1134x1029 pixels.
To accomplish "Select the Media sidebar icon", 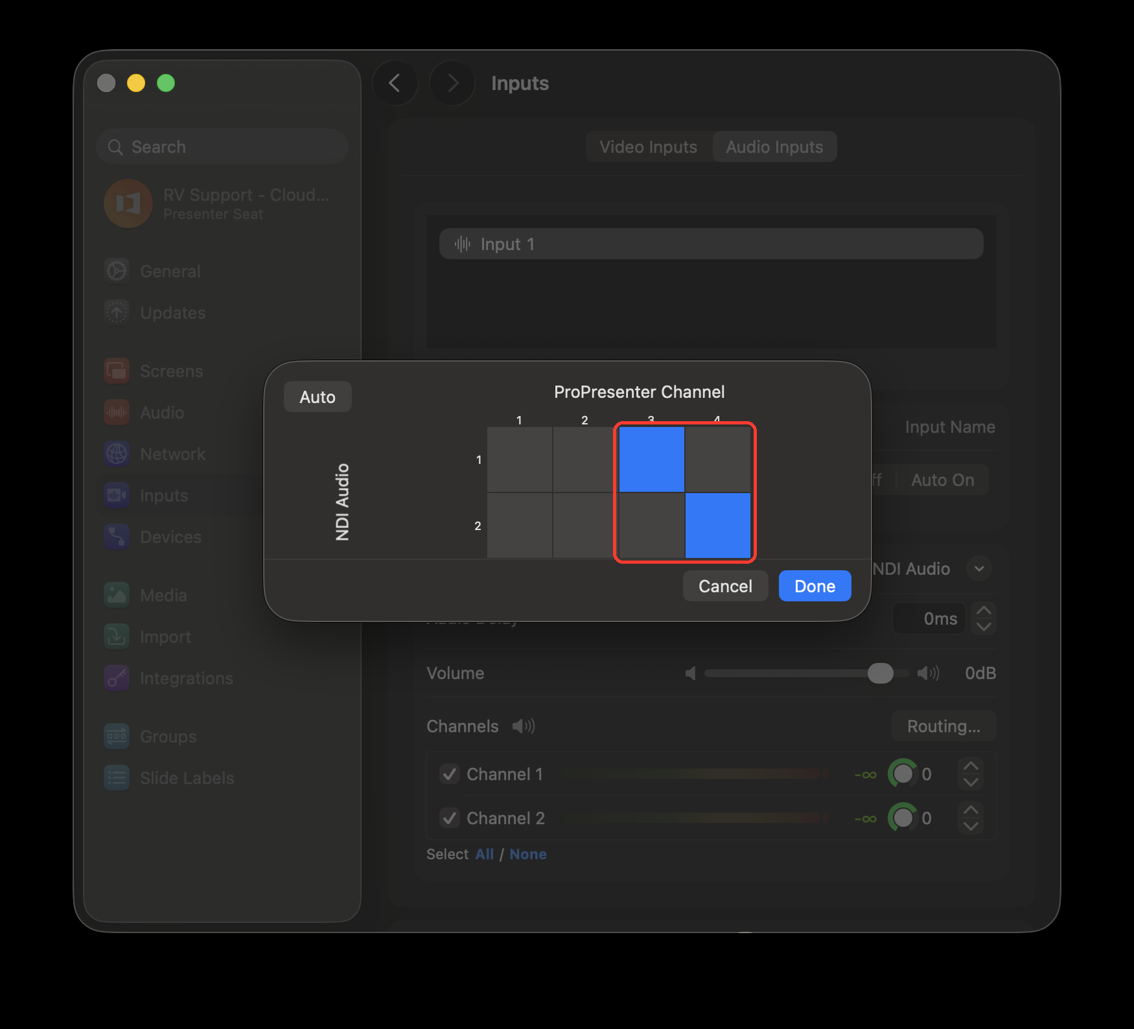I will (x=117, y=595).
